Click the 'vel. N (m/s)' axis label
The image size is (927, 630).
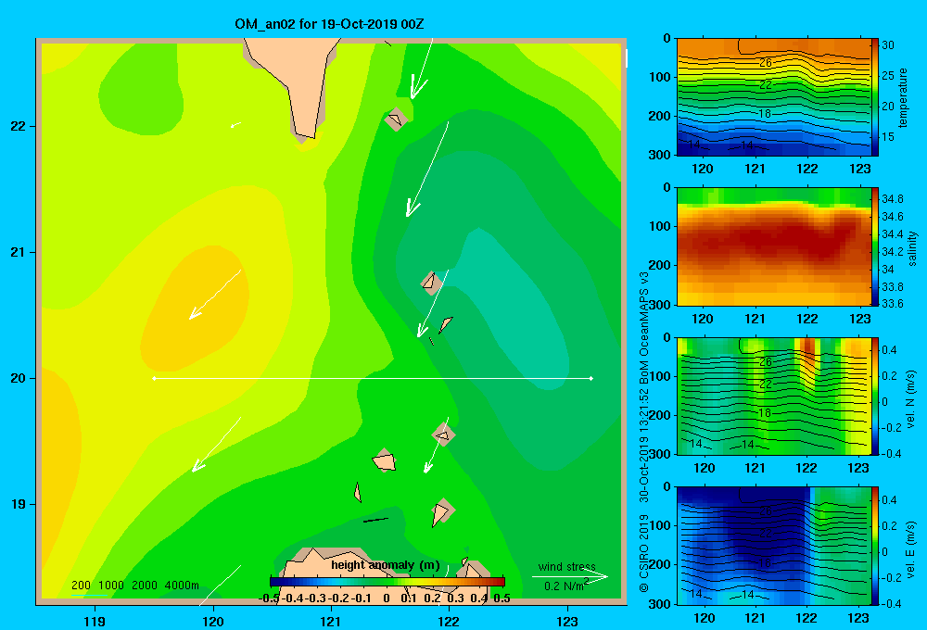(911, 399)
